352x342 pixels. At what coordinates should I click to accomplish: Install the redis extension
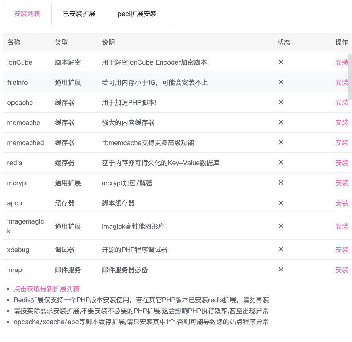[342, 163]
